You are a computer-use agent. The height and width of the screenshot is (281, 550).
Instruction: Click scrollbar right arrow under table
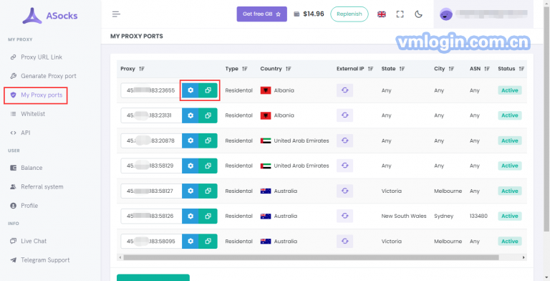point(524,257)
